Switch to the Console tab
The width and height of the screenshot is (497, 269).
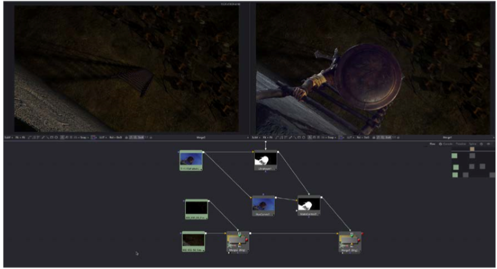[447, 144]
